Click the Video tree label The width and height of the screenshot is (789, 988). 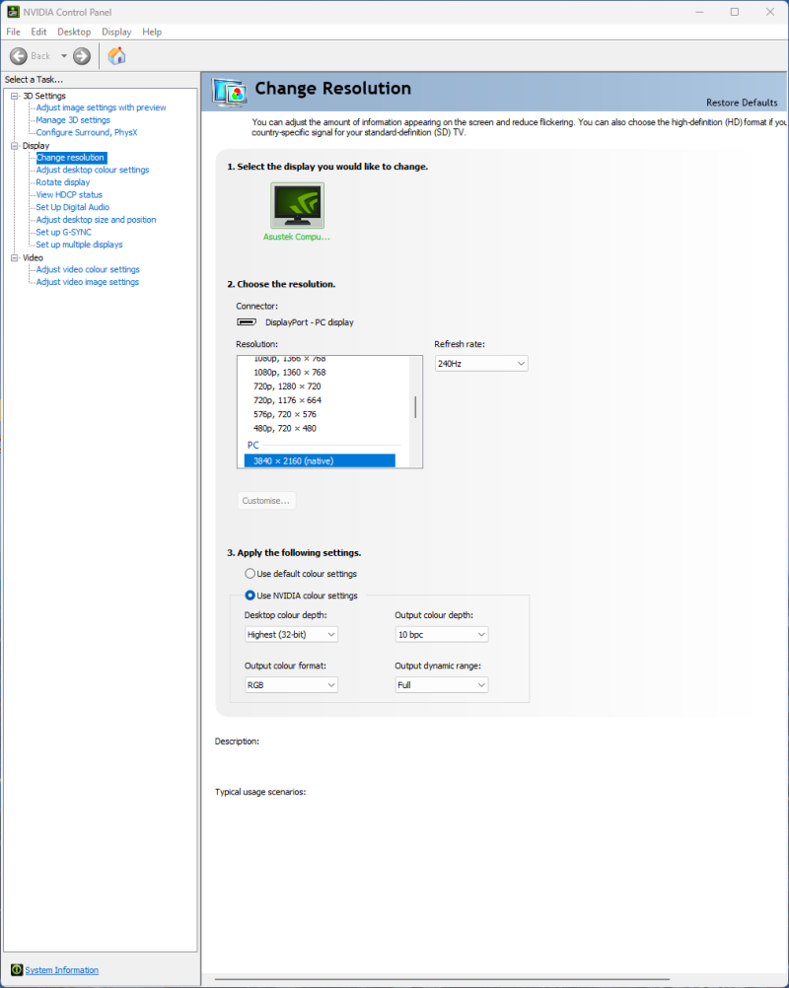click(x=33, y=257)
